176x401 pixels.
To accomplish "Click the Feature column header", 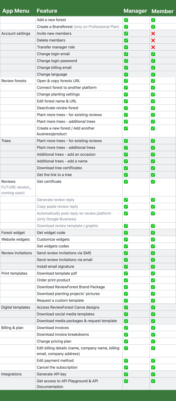I will (47, 11).
